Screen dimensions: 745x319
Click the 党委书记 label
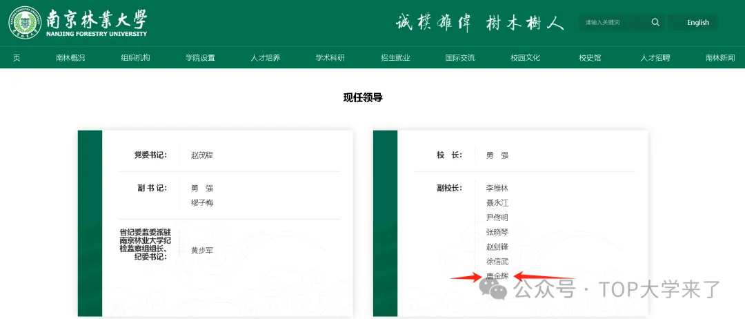150,155
